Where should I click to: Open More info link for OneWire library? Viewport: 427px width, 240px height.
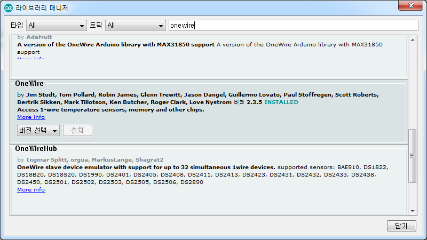click(x=31, y=117)
